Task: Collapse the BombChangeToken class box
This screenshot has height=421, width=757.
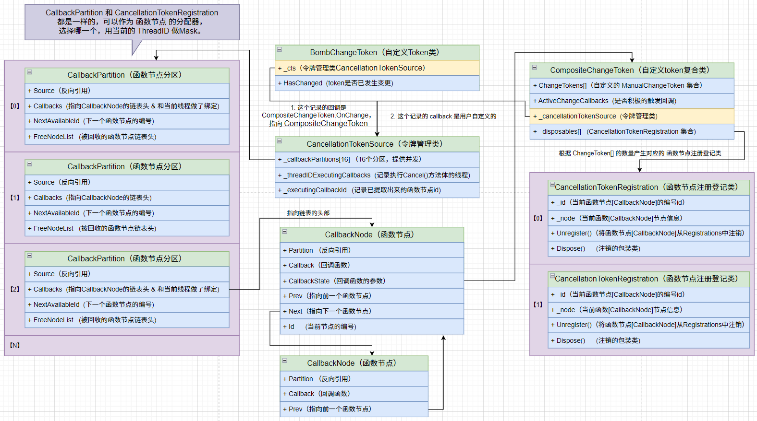Action: tap(279, 49)
